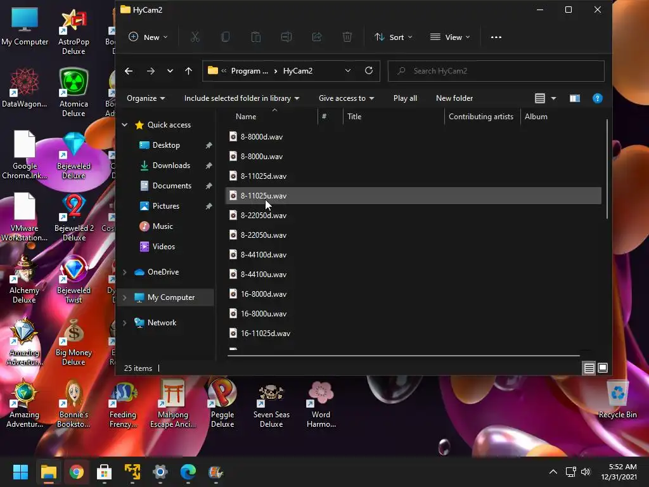Expand the address bar history dropdown
This screenshot has height=487, width=649.
coord(348,71)
